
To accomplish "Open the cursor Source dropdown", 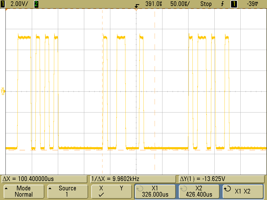I will click(x=68, y=191).
